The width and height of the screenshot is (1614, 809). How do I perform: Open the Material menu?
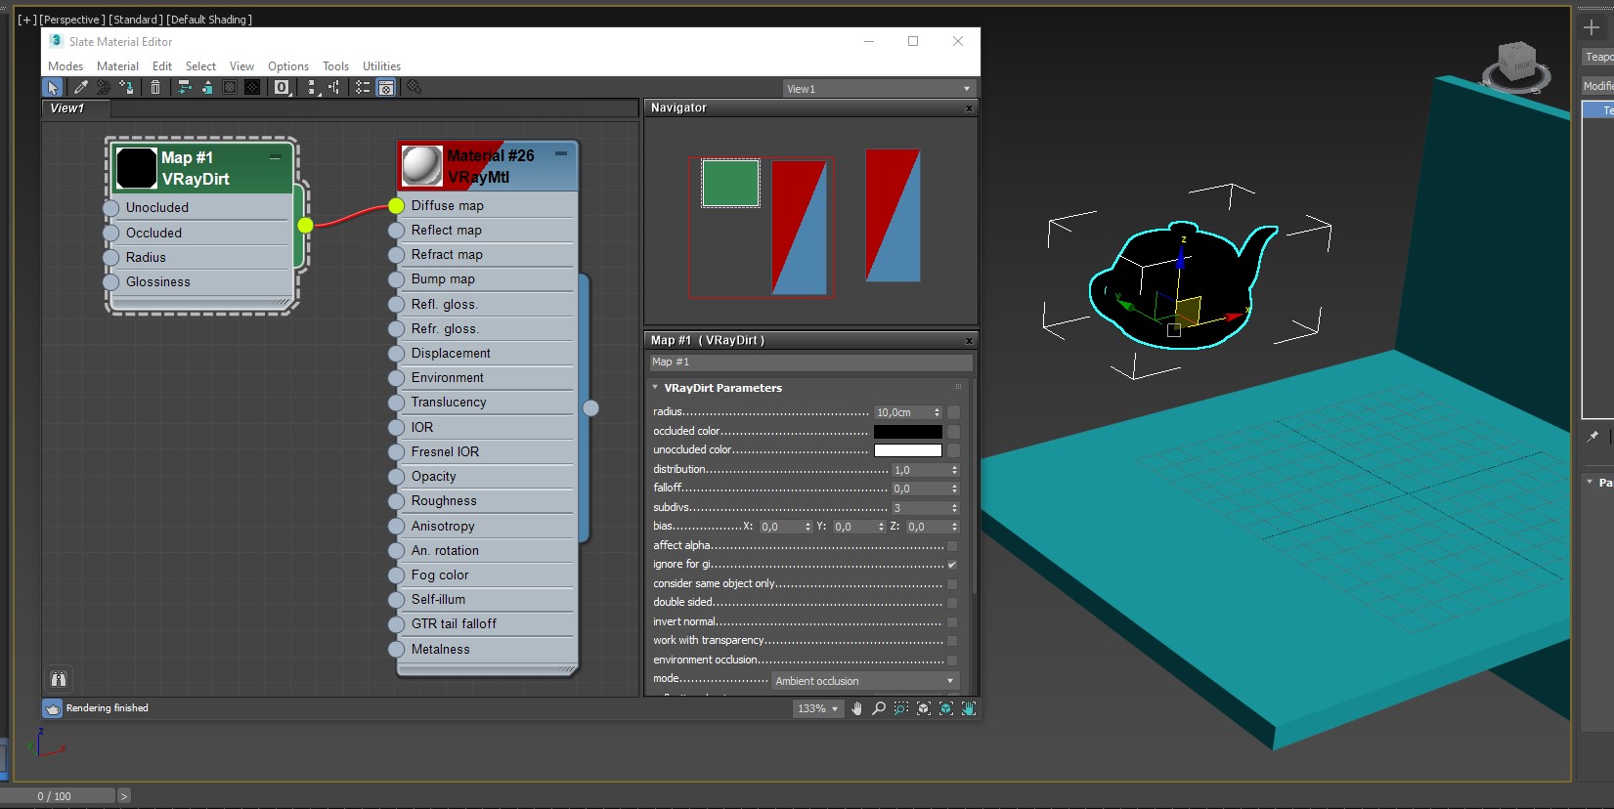[x=117, y=66]
